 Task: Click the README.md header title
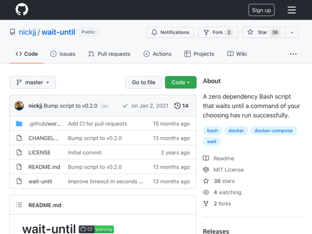coord(45,205)
